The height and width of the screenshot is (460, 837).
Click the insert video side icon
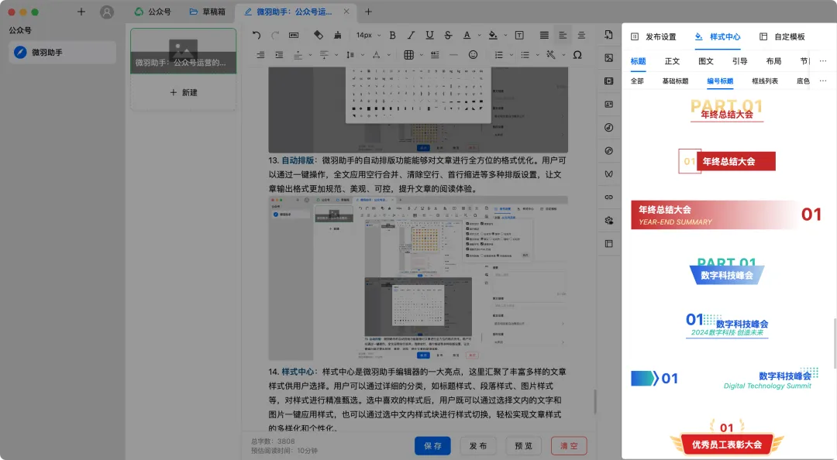[x=608, y=81]
